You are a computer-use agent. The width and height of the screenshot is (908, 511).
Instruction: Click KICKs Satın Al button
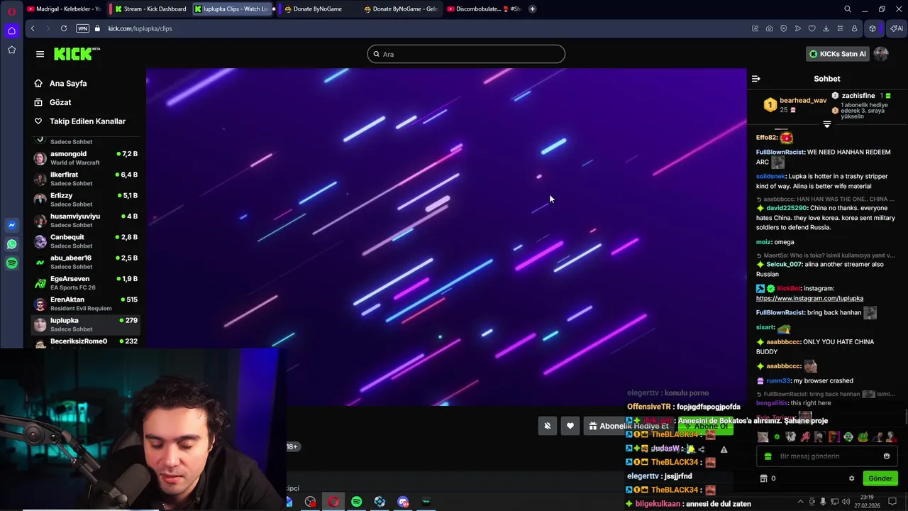(838, 54)
